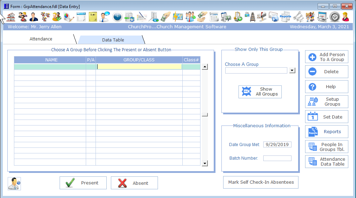Screen dimensions: 356x198
Task: Click the three-people members toolbar icon
Action: [x=23, y=17]
